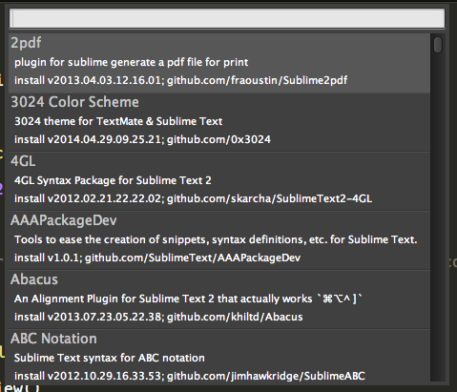Pick the Abacus package title
Screen dimensions: 457x392
34,279
